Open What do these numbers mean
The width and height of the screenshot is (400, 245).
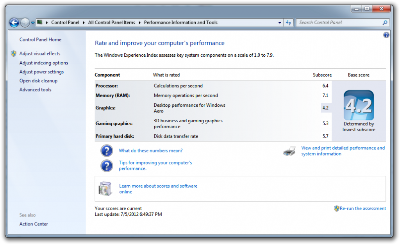[151, 150]
